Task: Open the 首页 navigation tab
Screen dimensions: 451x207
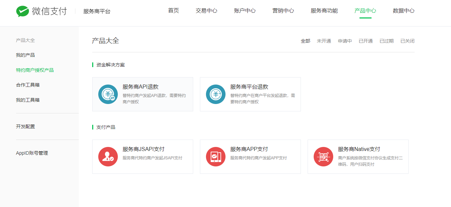Action: click(x=173, y=11)
